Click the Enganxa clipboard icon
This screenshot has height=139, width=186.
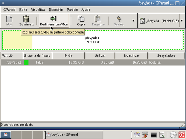[x=98, y=19]
